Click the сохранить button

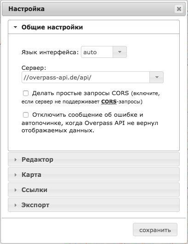point(155,230)
